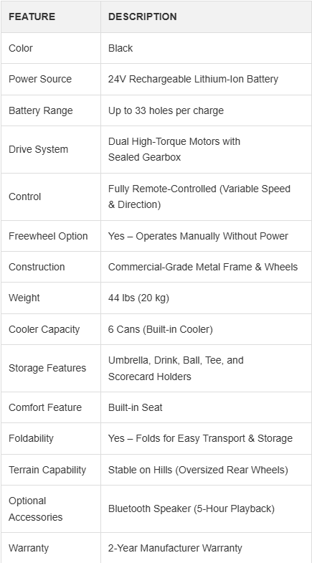Click Fully Remote-Controlled description text
The width and height of the screenshot is (312, 563).
pos(199,197)
